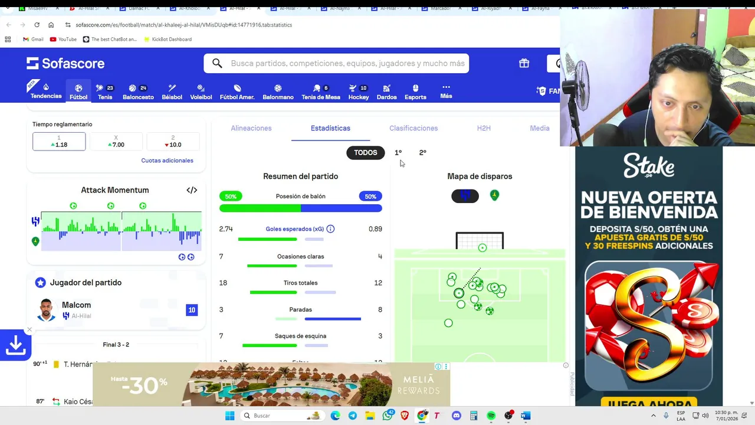The height and width of the screenshot is (425, 755).
Task: Click Malcom's rating badge 10
Action: pyautogui.click(x=192, y=310)
